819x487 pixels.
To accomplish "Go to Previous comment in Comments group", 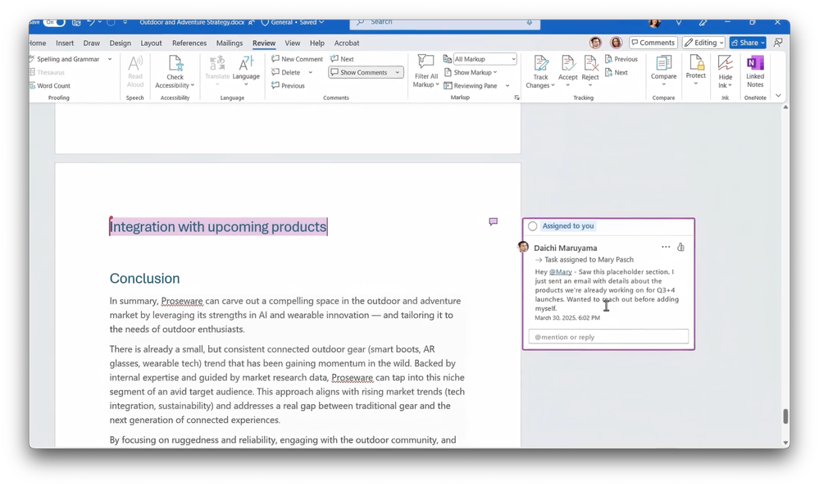I will click(289, 86).
